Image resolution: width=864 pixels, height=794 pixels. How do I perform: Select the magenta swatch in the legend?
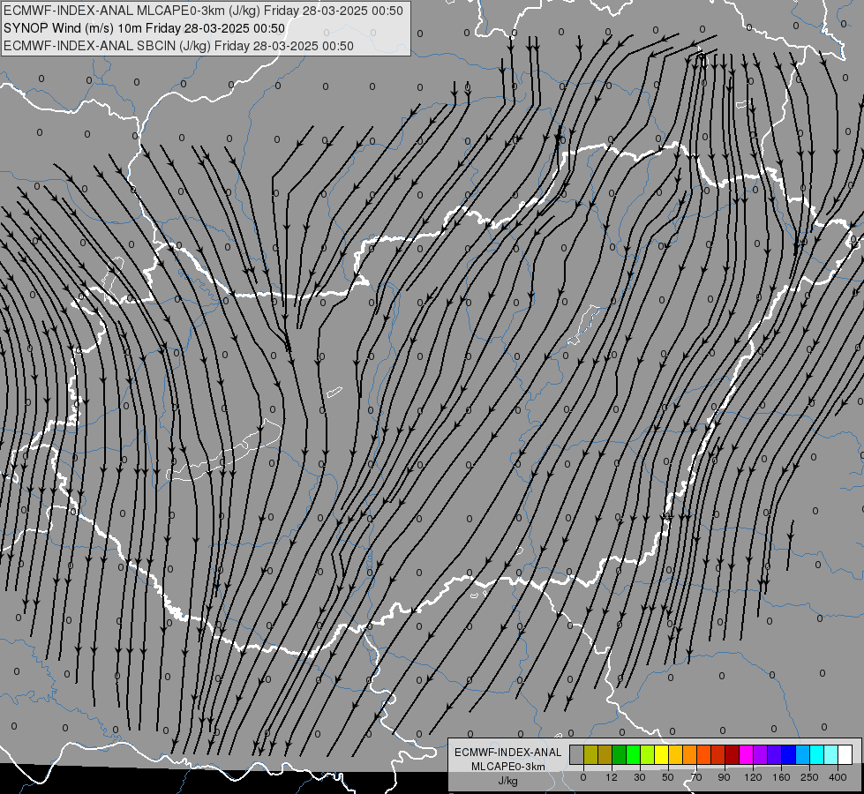[x=747, y=754]
